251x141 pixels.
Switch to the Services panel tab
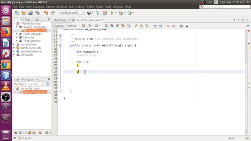click(x=39, y=20)
